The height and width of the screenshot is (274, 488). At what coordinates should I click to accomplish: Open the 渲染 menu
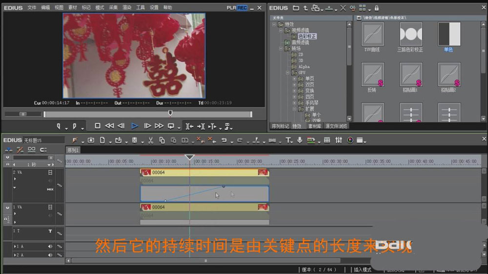click(x=127, y=7)
